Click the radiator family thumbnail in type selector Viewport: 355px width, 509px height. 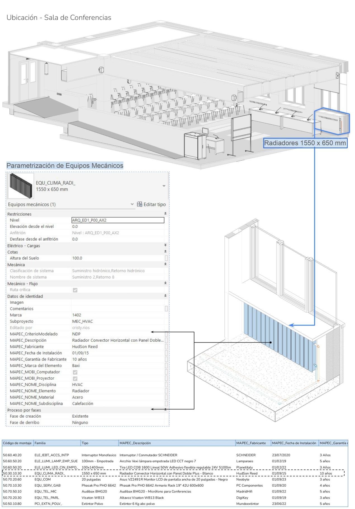click(21, 185)
